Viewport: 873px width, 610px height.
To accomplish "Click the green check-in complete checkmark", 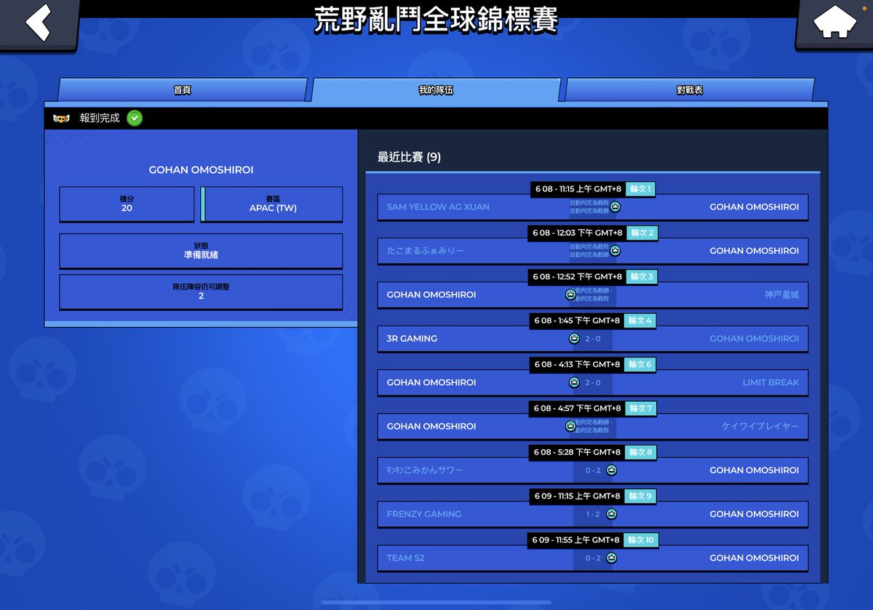I will click(x=135, y=118).
